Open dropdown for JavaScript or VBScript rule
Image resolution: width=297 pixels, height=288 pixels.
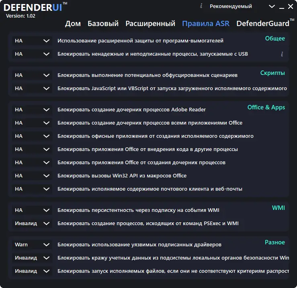click(32, 89)
